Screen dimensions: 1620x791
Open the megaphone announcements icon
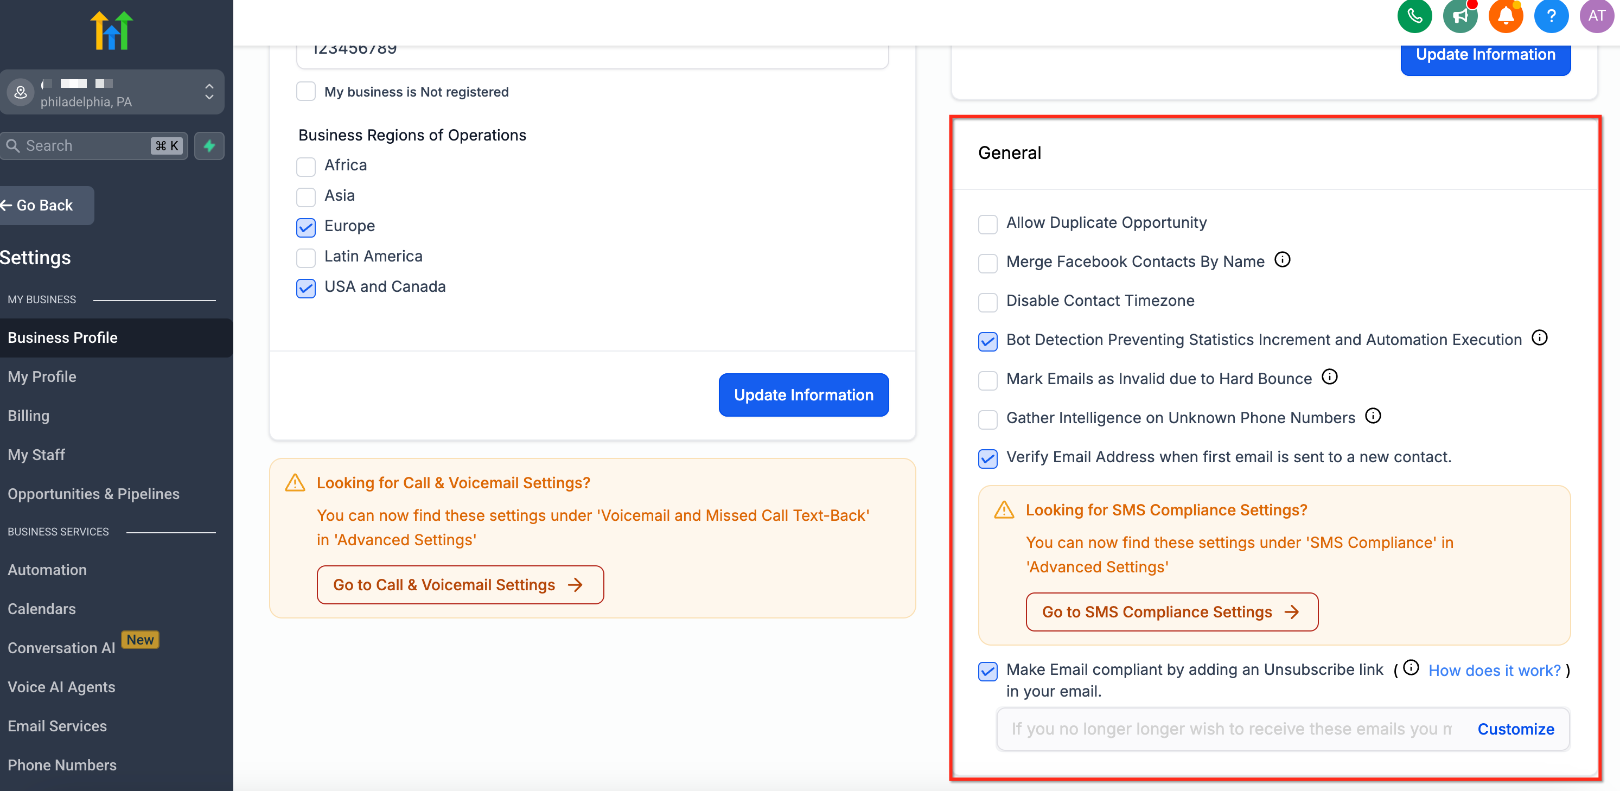[1459, 16]
